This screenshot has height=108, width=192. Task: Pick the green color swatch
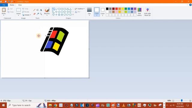(126, 9)
